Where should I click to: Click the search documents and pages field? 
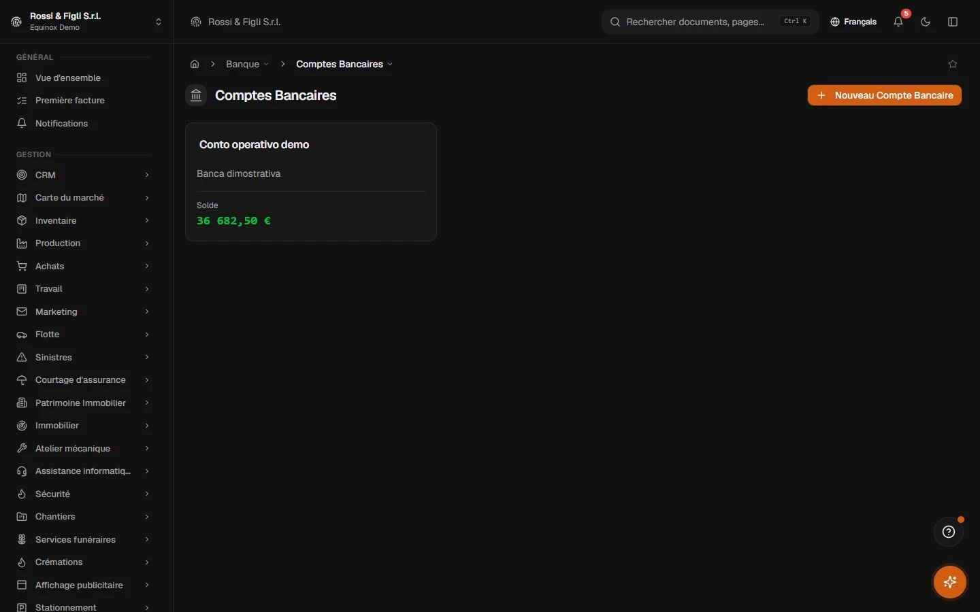coord(710,22)
